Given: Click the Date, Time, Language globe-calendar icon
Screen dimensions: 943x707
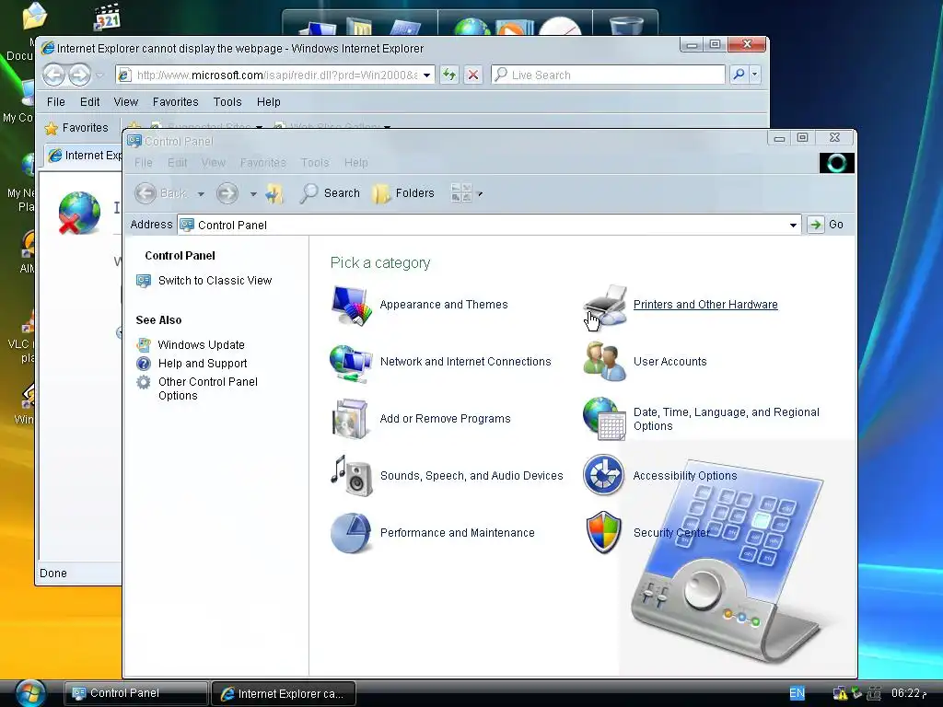Looking at the screenshot, I should coord(605,419).
